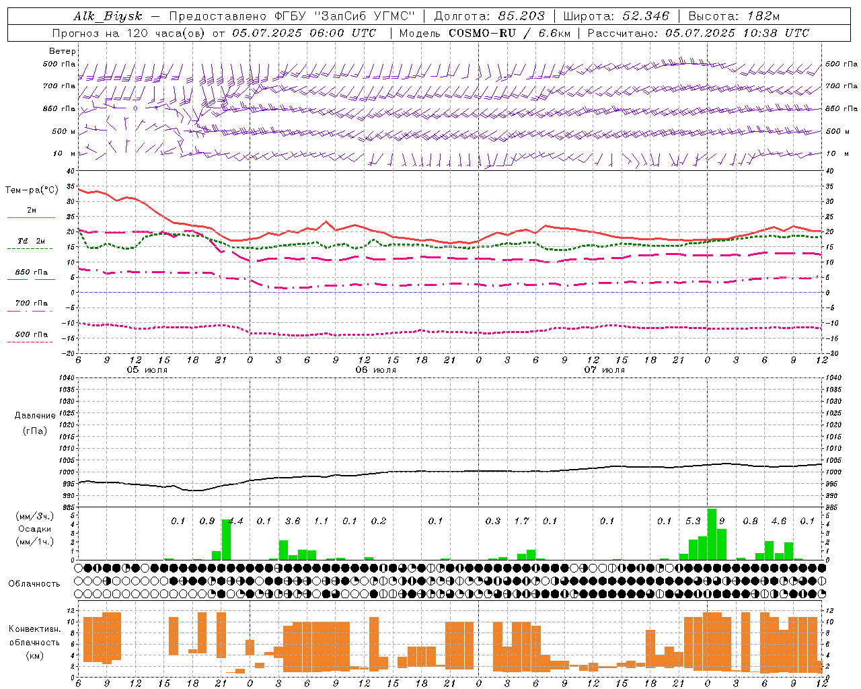Viewport: 861px width, 689px height.
Task: Click the 10 м wind level on left axis
Action: point(64,153)
